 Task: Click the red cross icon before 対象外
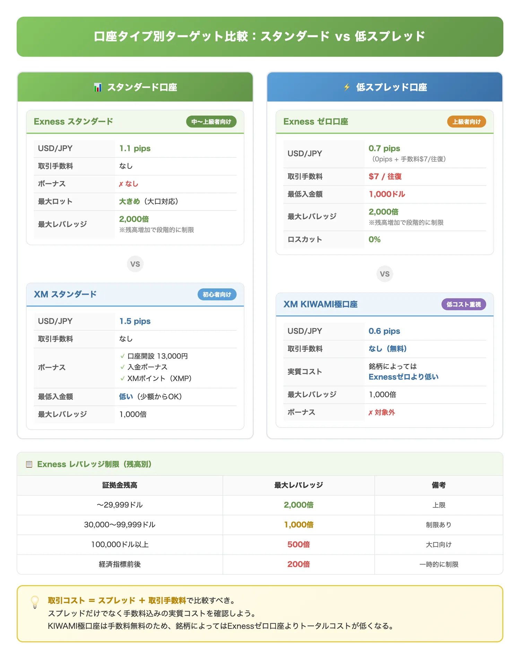pyautogui.click(x=371, y=413)
